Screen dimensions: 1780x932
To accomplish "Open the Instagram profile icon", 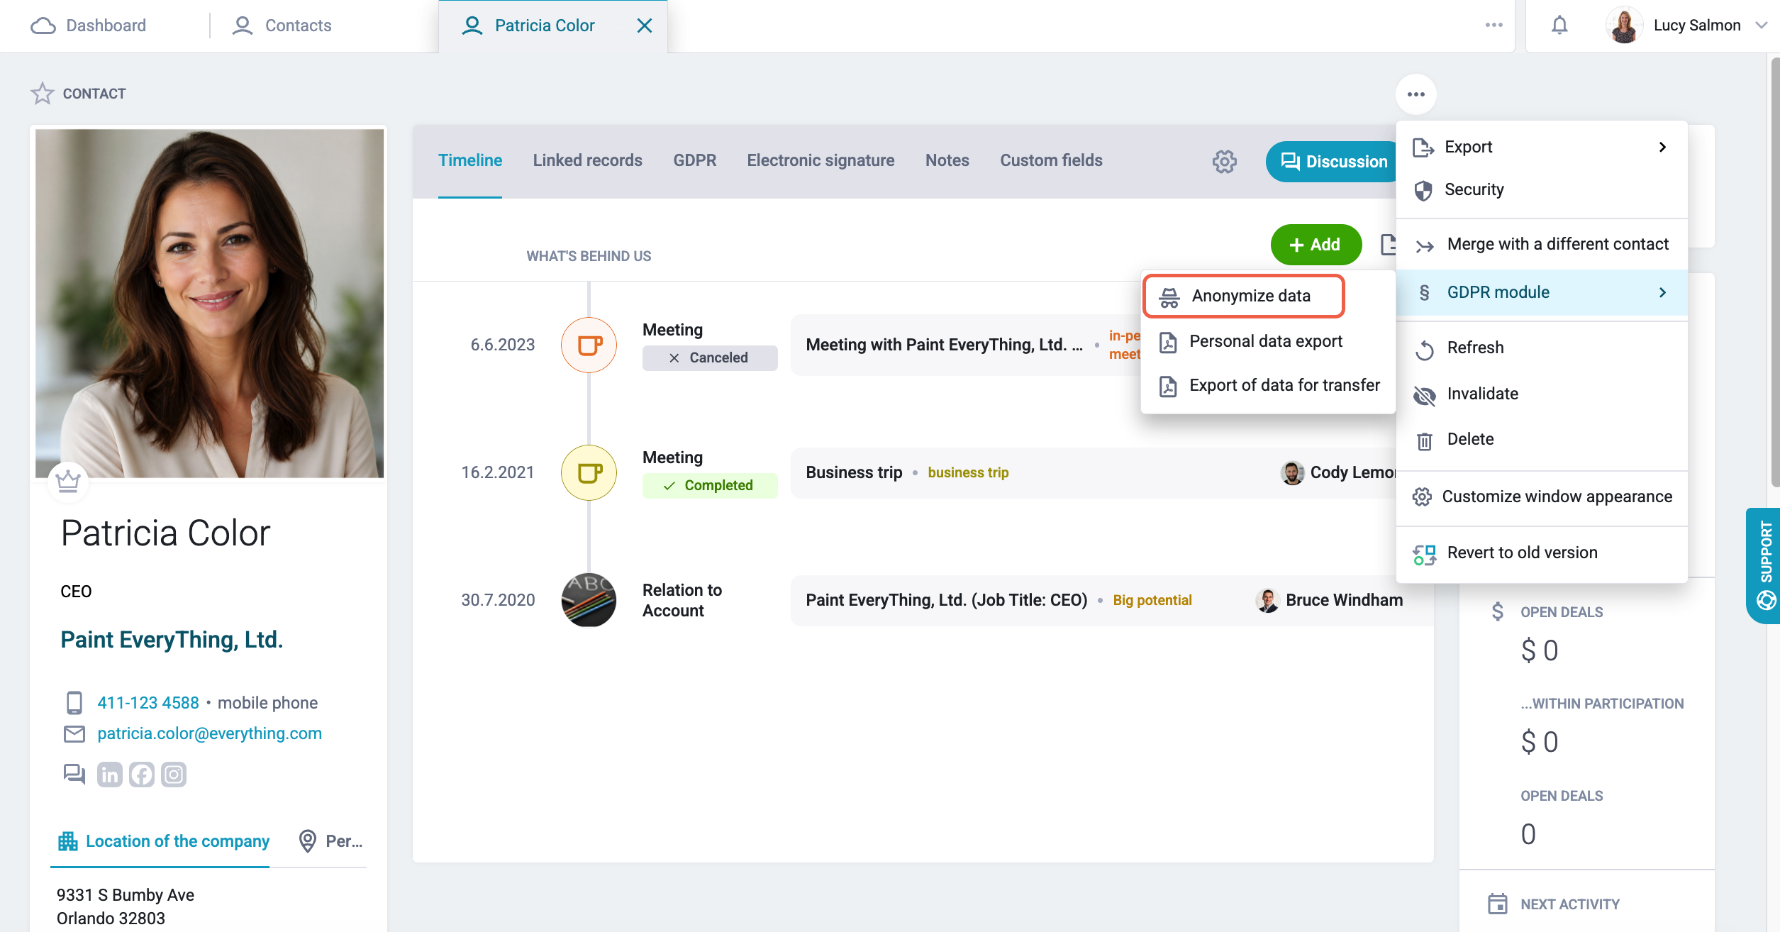I will [x=174, y=775].
